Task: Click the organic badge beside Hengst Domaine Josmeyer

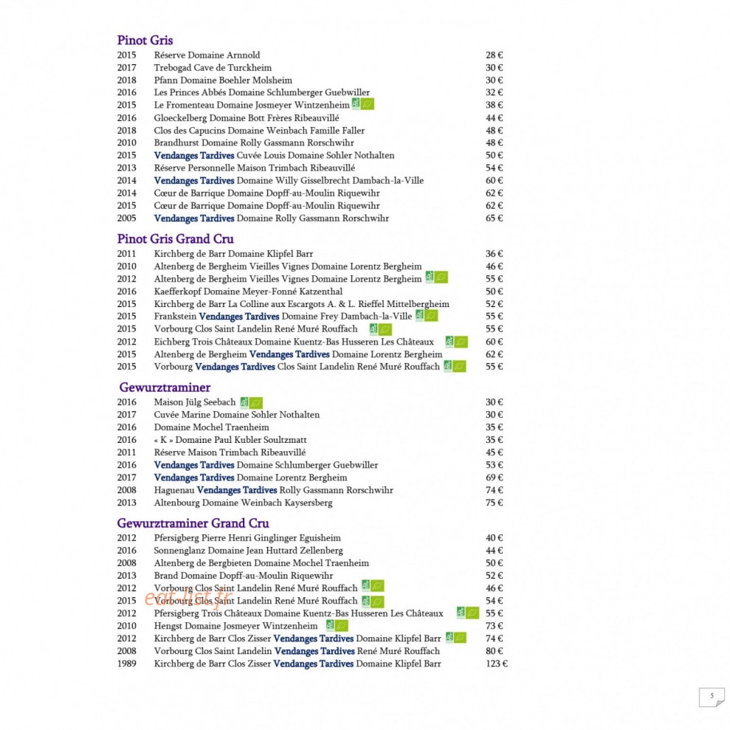Action: (x=337, y=625)
